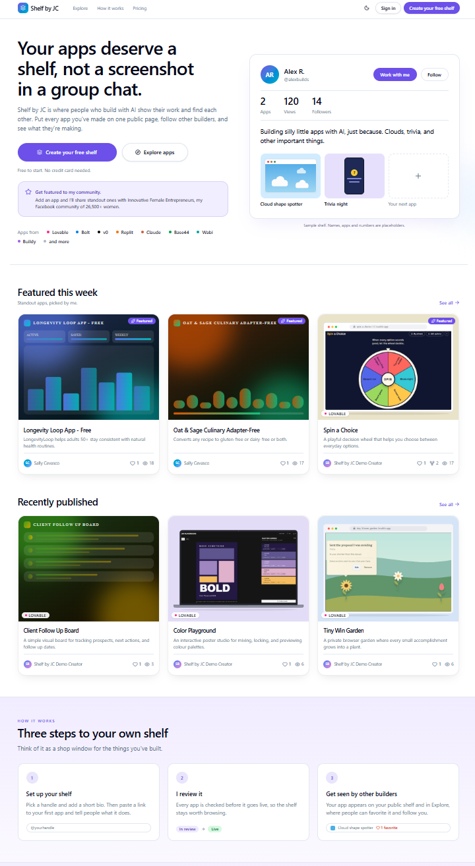475x866 pixels.
Task: Click Sally Cevasco avatar on Longevity Loop card
Action: [28, 463]
